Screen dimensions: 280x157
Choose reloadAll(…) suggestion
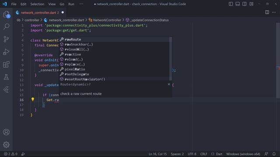pos(114,49)
